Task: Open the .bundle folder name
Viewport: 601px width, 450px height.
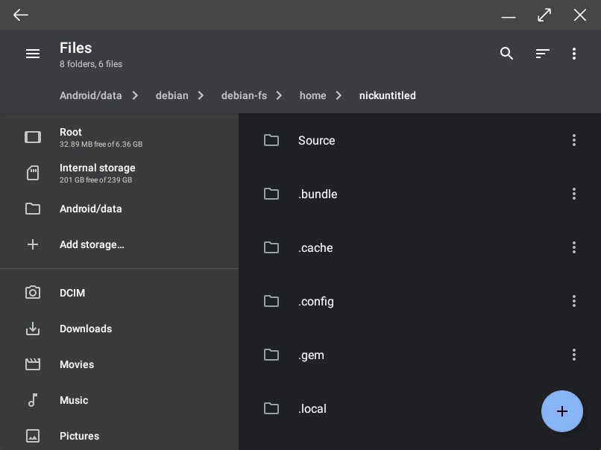Action: [318, 194]
